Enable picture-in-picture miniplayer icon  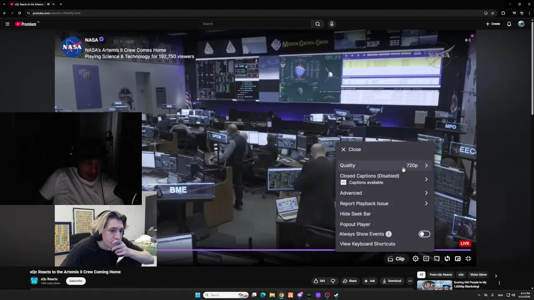click(458, 259)
